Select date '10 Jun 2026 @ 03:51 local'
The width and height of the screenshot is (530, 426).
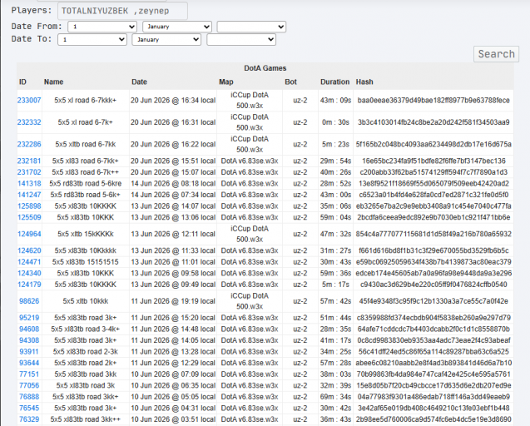[173, 419]
